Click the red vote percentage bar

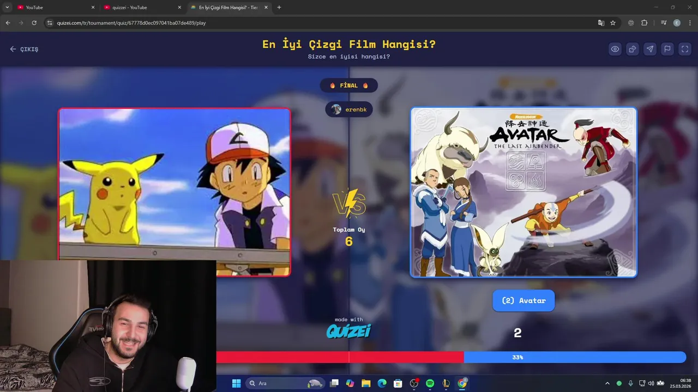[340, 357]
